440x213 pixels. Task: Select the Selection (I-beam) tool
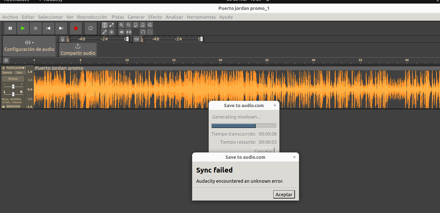[105, 25]
